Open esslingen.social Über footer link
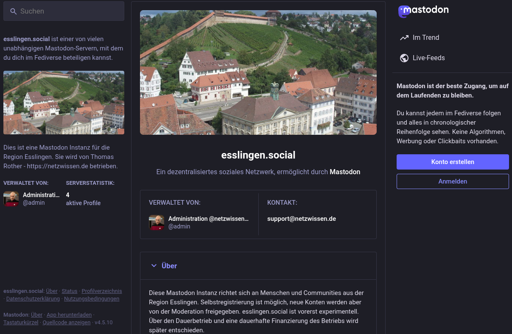The height and width of the screenshot is (334, 512). tap(52, 291)
